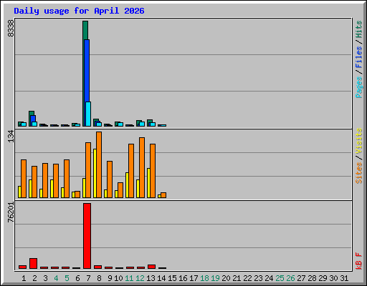Click green weekend day label 11

click(129, 278)
